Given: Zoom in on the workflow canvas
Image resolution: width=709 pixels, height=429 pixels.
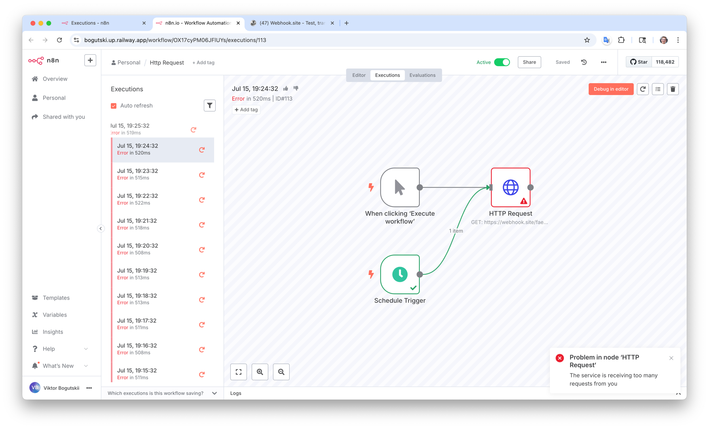Looking at the screenshot, I should point(260,372).
